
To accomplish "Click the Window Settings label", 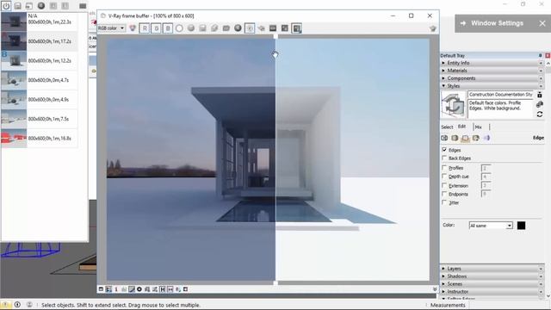I will tap(497, 23).
